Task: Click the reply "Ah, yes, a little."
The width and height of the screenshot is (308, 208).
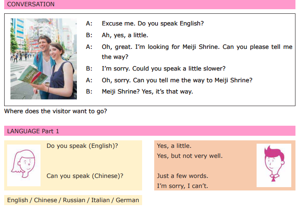Action: [x=125, y=36]
